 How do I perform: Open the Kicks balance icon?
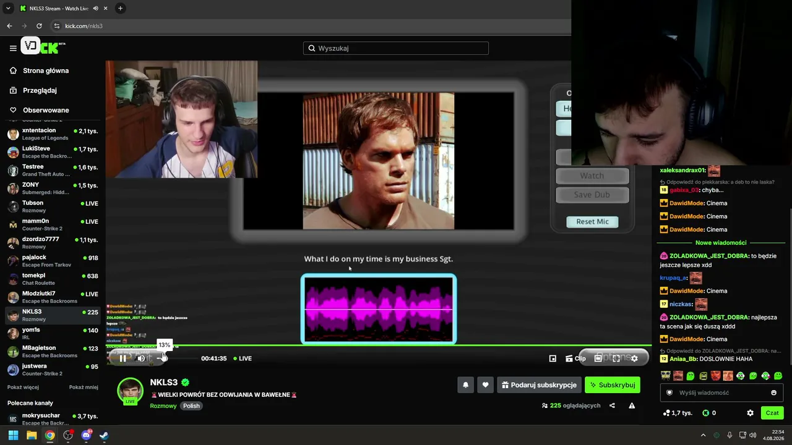click(x=706, y=413)
